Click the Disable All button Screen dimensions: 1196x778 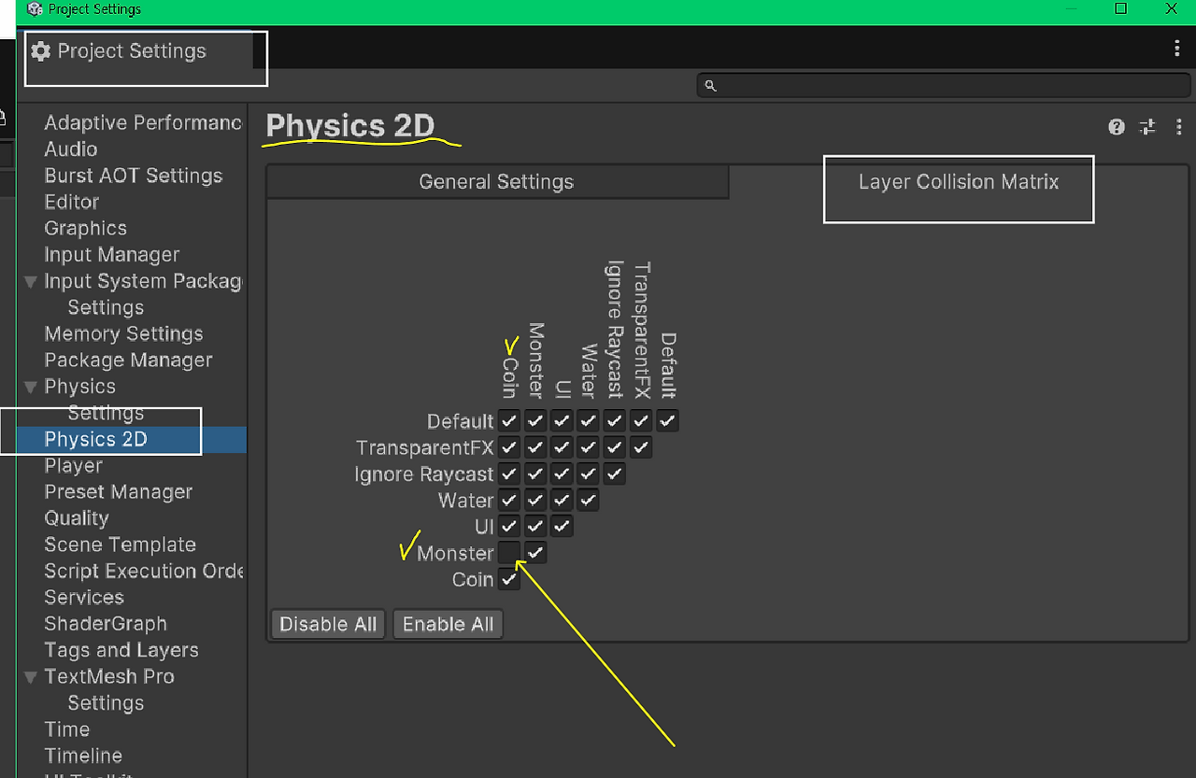coord(328,624)
